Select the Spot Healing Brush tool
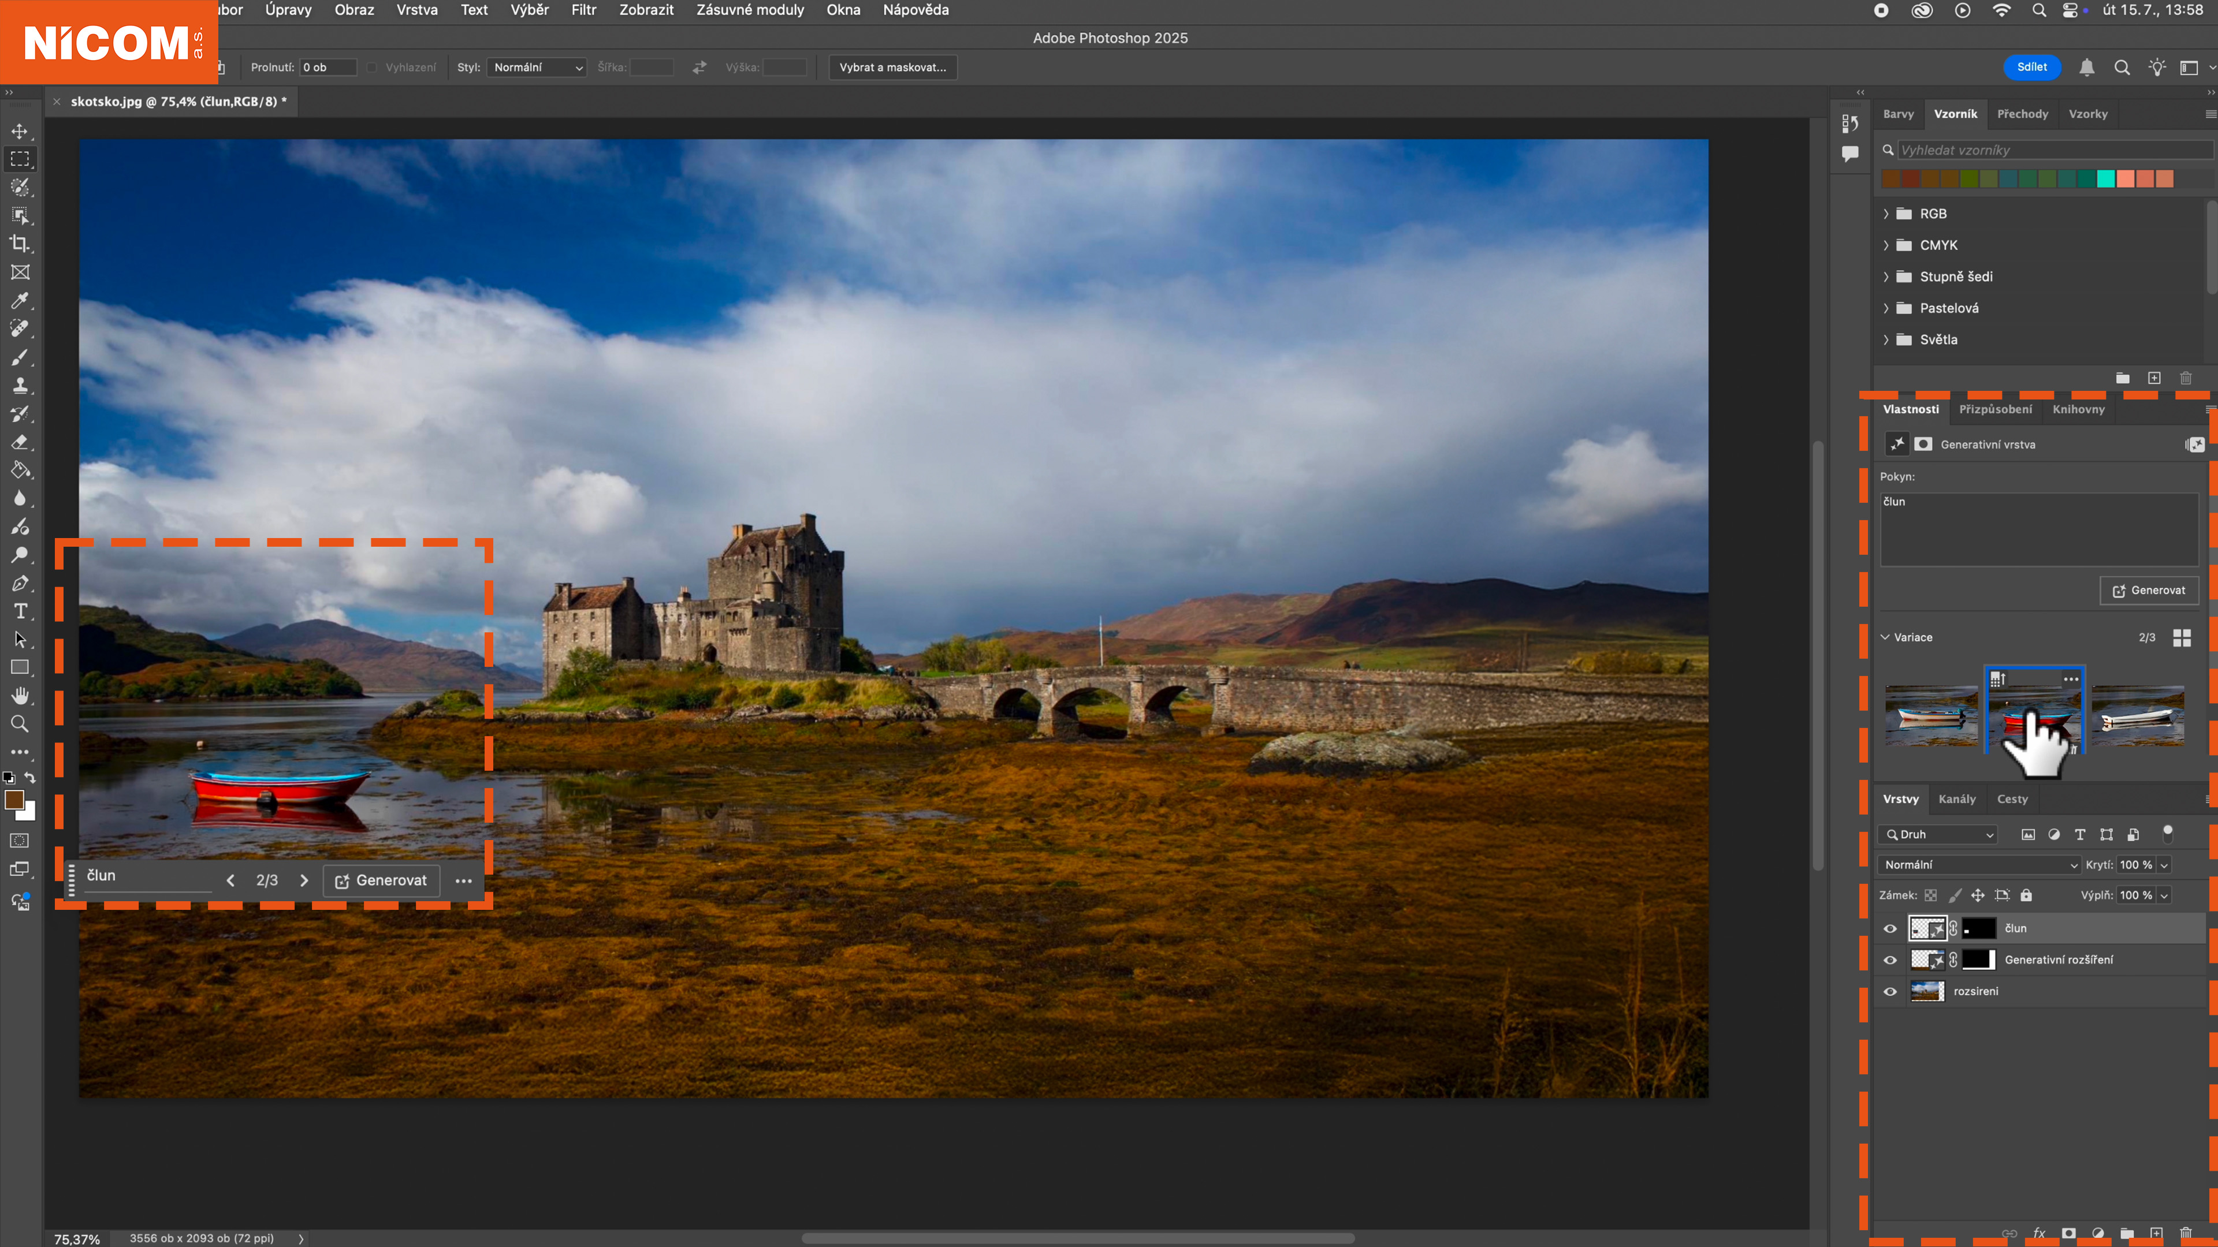Viewport: 2218px width, 1247px height. point(20,328)
